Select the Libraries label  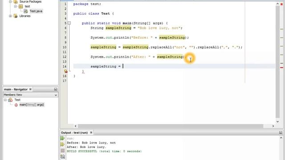[x=25, y=16]
